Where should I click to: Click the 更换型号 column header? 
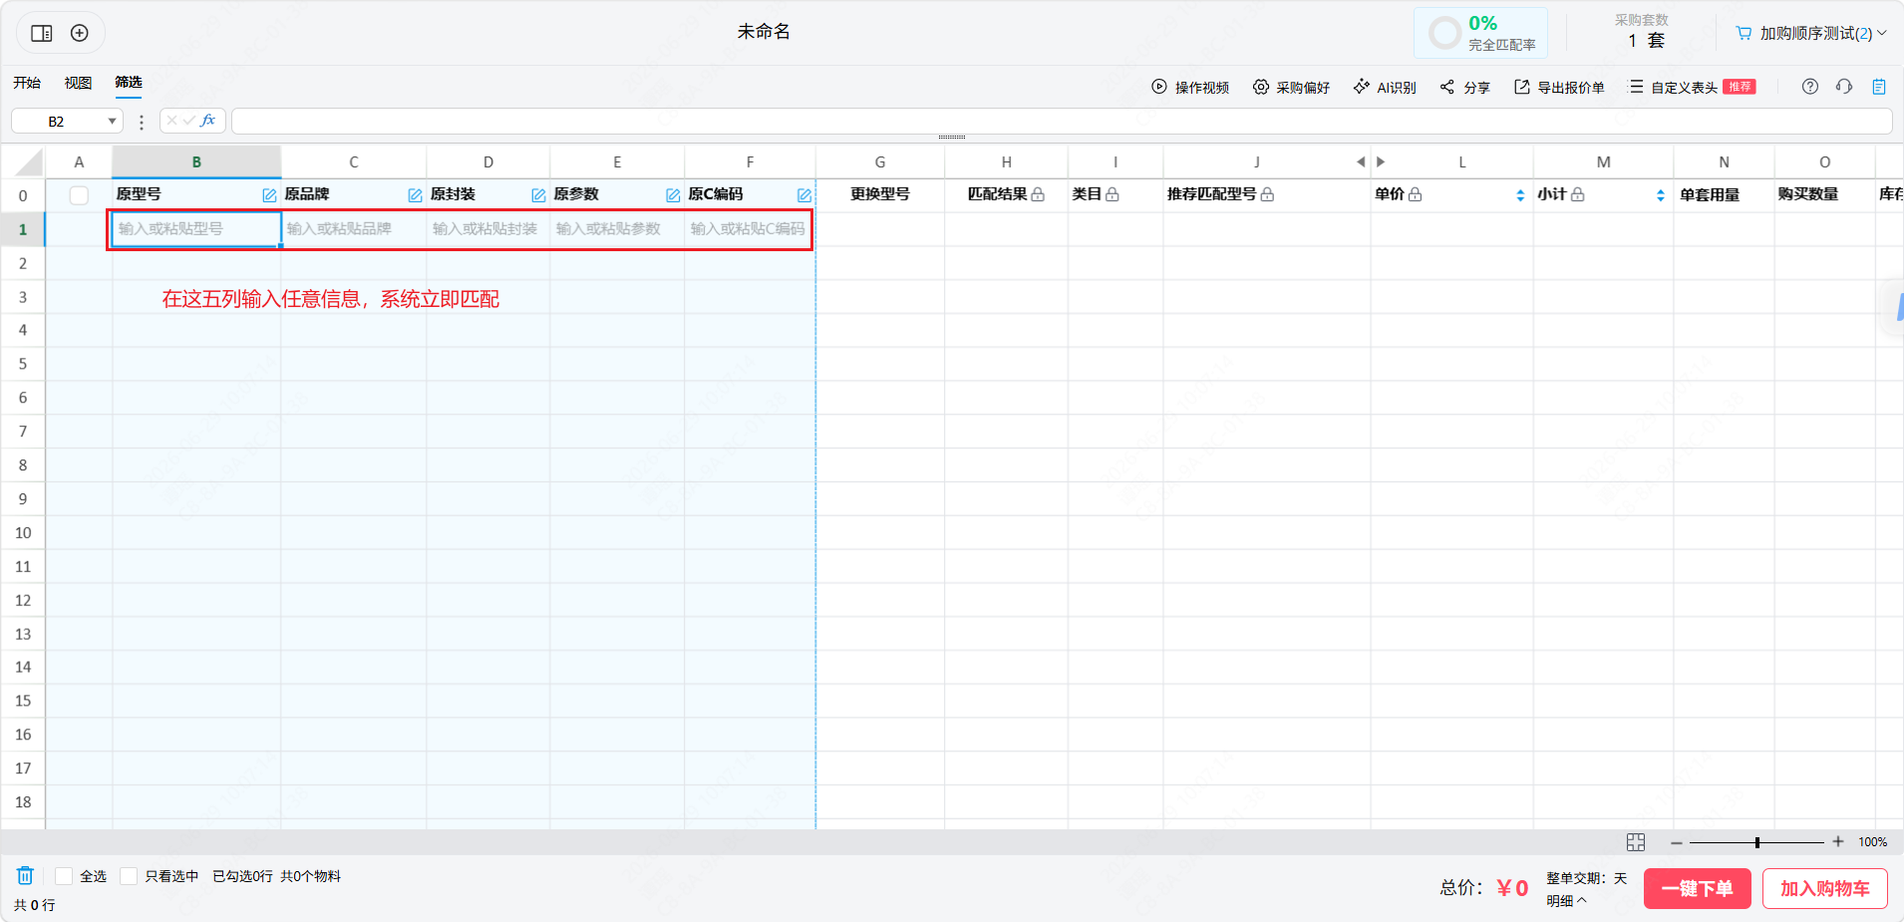point(880,194)
